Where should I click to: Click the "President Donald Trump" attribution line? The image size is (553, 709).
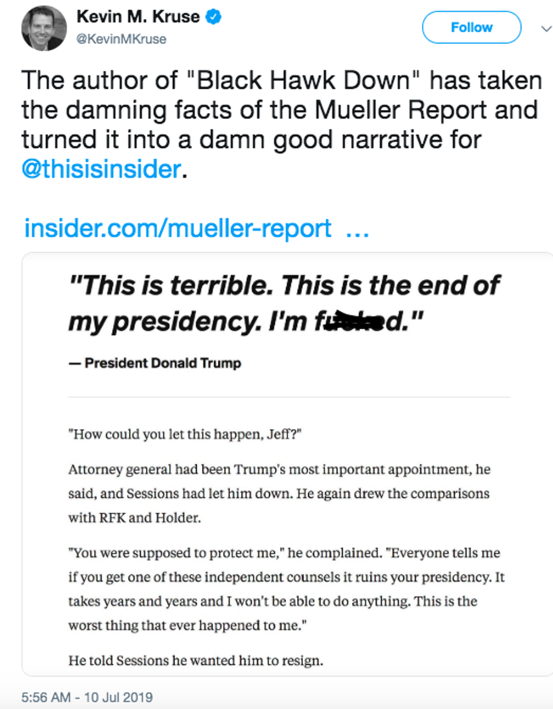[x=163, y=363]
